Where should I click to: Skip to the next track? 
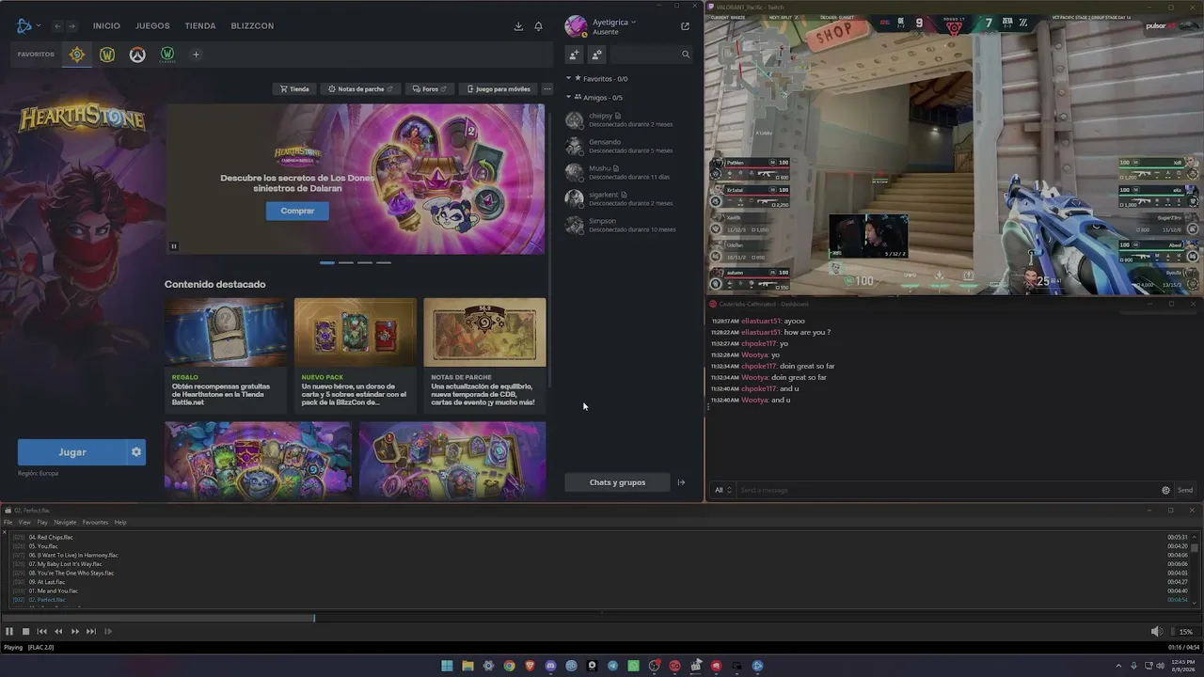91,632
